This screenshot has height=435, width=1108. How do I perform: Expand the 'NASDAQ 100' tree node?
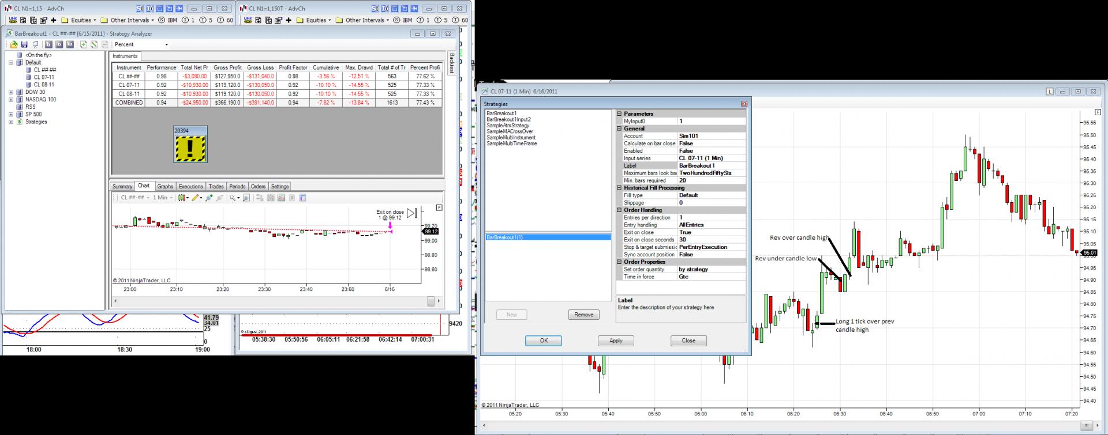point(11,100)
